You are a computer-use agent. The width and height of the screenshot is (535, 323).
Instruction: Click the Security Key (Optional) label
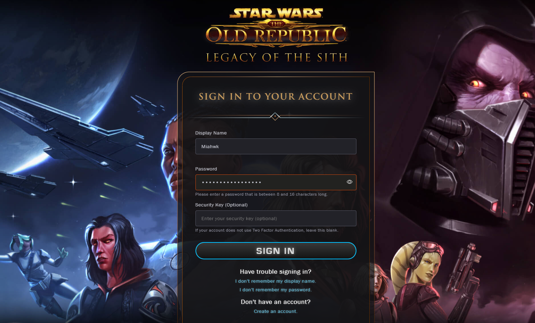click(x=221, y=205)
